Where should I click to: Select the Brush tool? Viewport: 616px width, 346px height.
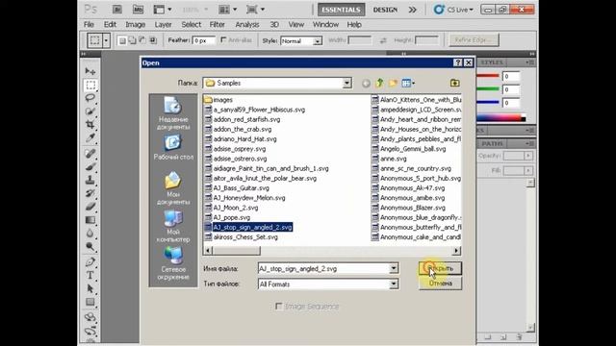[x=90, y=166]
